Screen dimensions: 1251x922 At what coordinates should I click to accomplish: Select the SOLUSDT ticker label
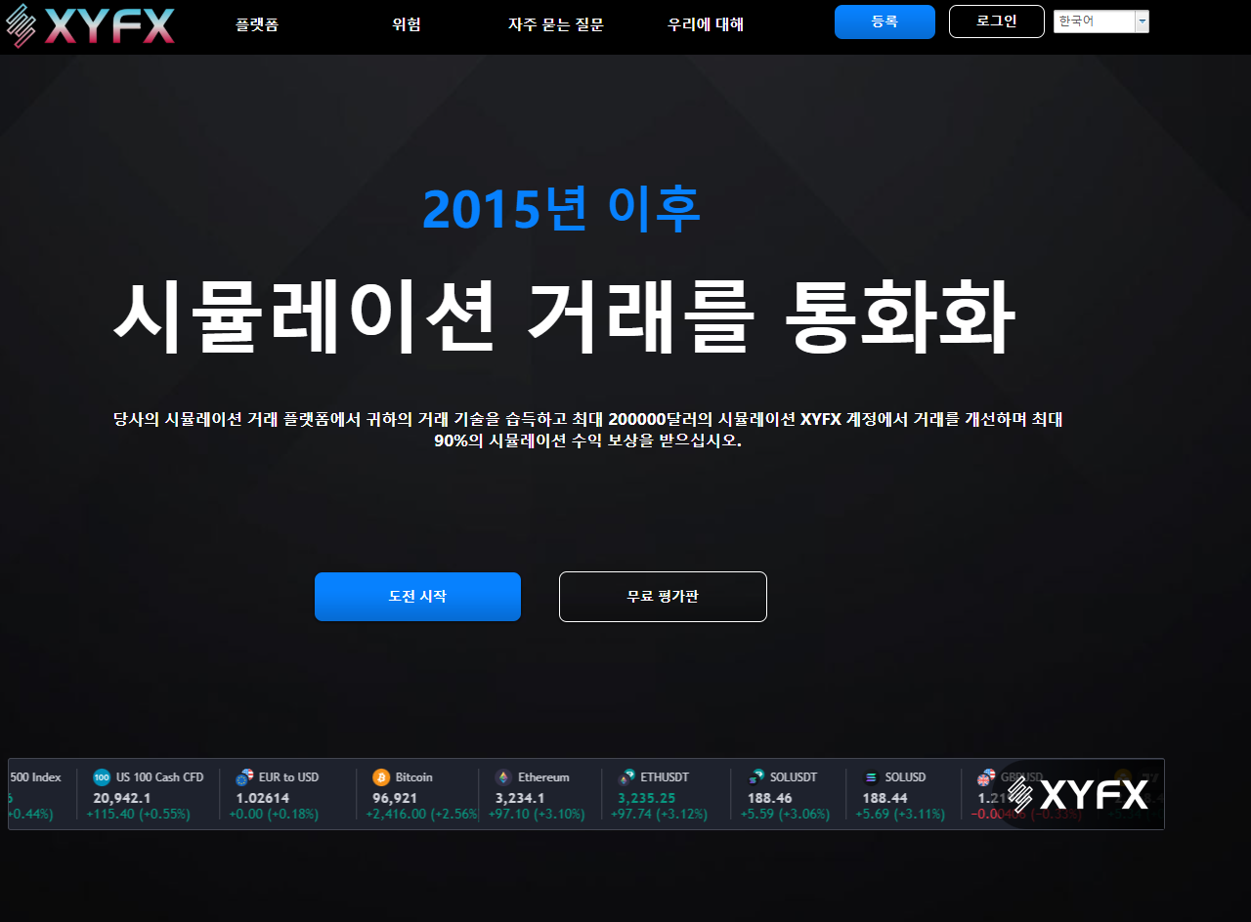(x=794, y=777)
